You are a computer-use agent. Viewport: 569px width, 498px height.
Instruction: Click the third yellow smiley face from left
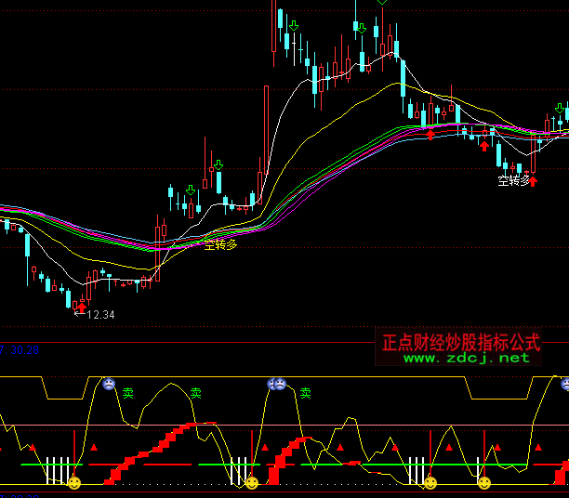click(x=430, y=482)
